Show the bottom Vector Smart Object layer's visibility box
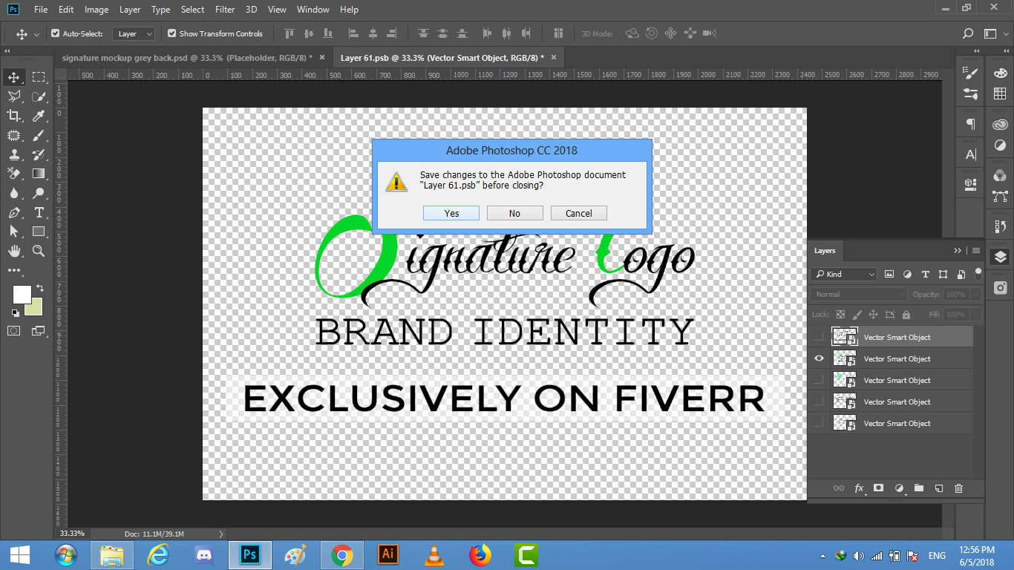The image size is (1014, 570). (819, 423)
